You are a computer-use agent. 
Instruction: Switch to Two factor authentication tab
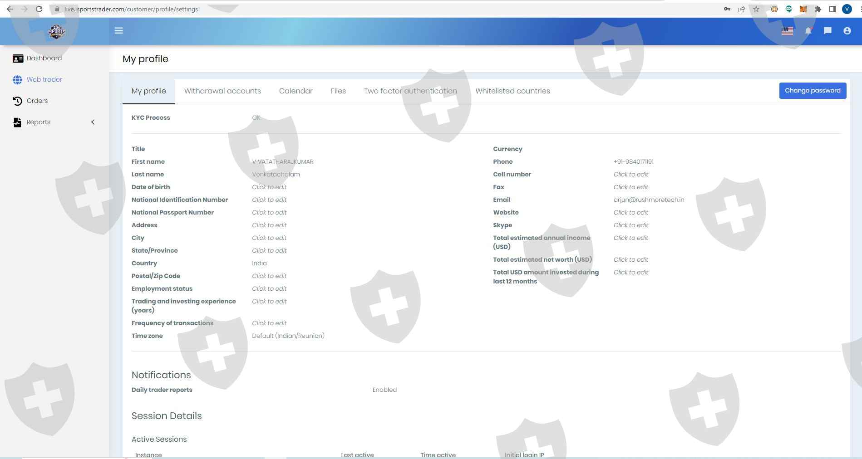[x=410, y=91]
